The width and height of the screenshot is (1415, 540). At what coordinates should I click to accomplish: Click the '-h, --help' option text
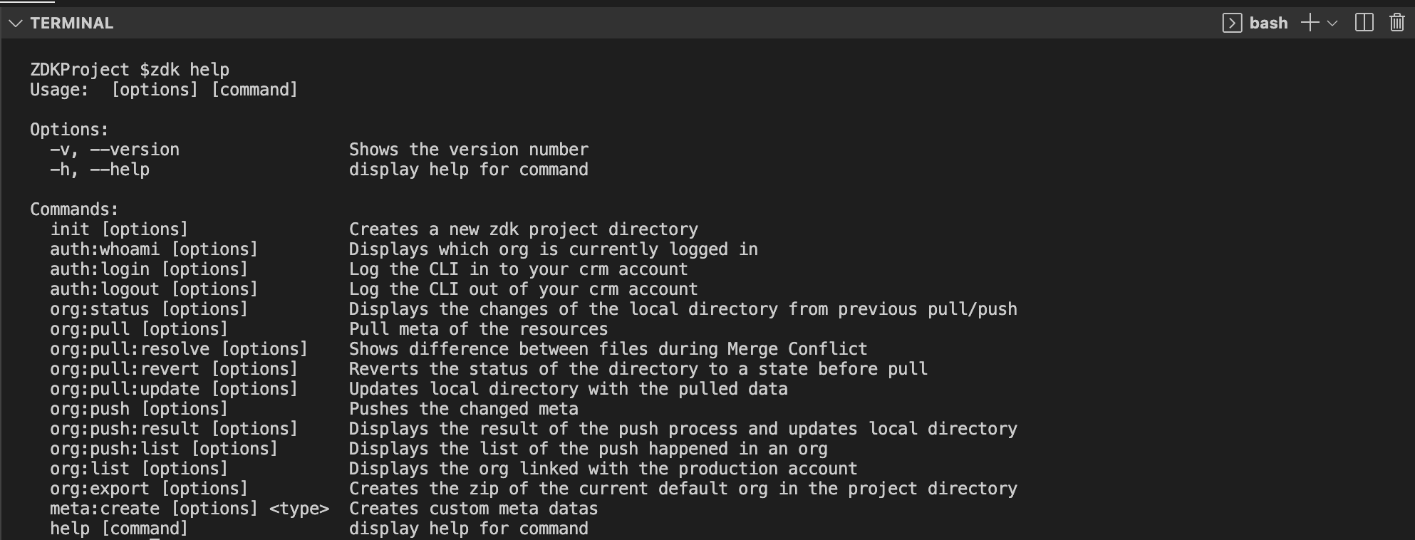(100, 170)
